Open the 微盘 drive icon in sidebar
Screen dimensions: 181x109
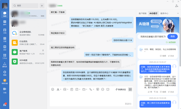tap(5, 73)
